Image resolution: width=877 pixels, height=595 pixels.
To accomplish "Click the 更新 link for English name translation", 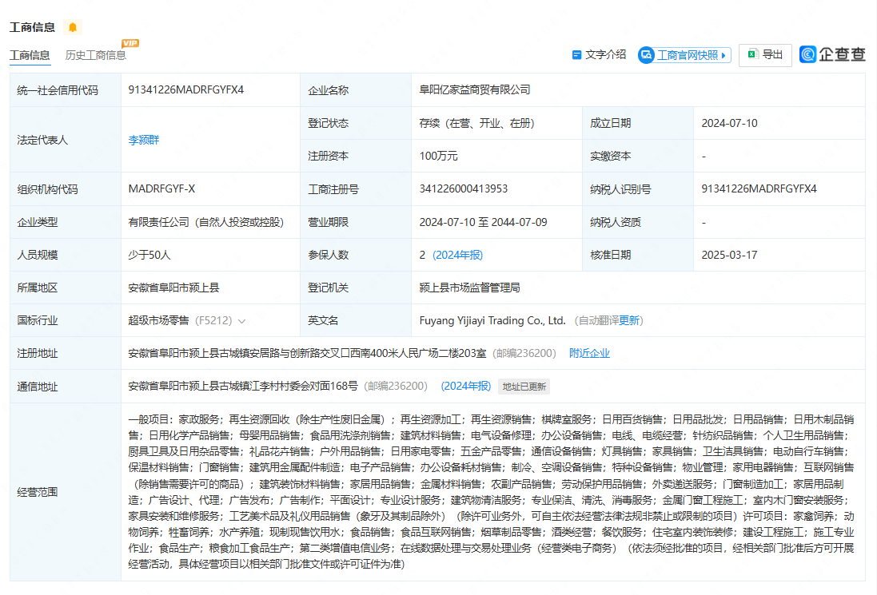I will coord(629,320).
